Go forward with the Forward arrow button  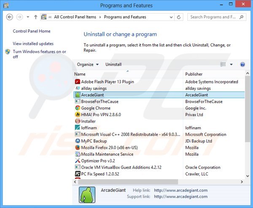coord(19,17)
